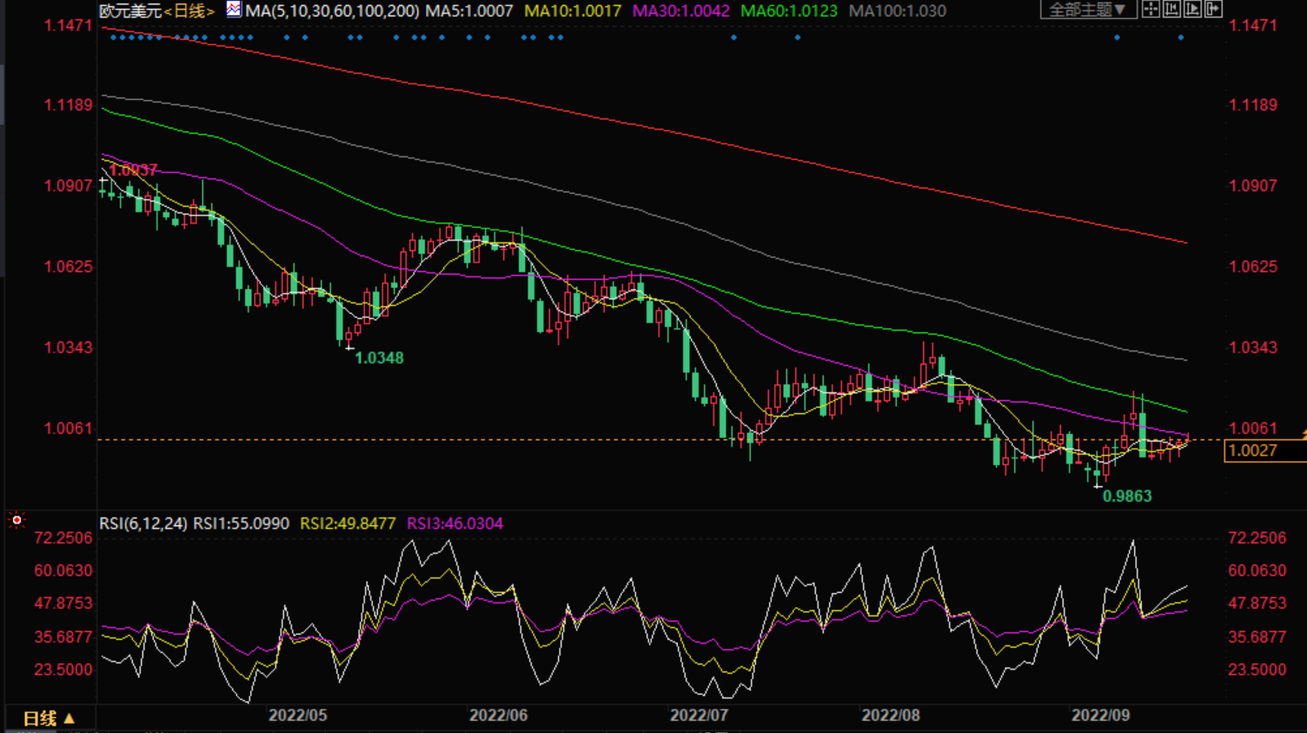Click the left RSI axis label 72.2506
Image resolution: width=1307 pixels, height=733 pixels.
pyautogui.click(x=63, y=538)
